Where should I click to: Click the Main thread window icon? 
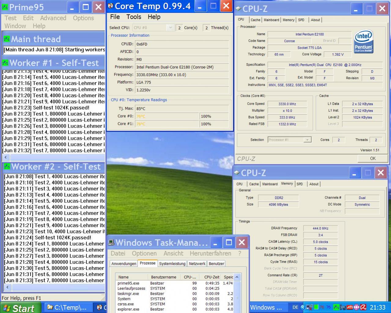(6, 39)
